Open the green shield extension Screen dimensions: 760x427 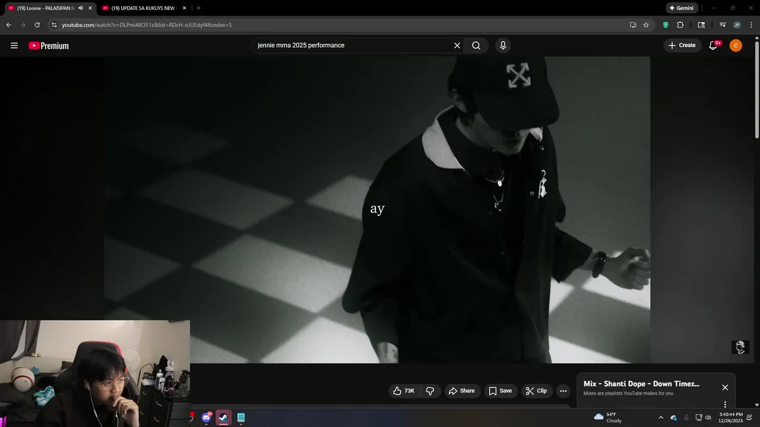(666, 25)
